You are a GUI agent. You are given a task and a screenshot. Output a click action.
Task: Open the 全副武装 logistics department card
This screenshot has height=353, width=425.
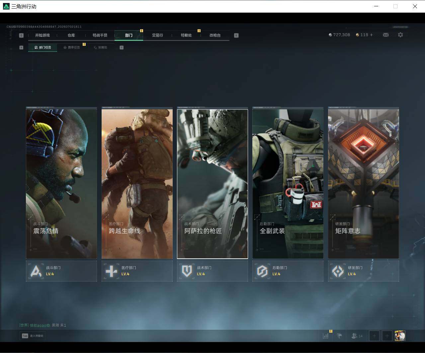pyautogui.click(x=288, y=184)
